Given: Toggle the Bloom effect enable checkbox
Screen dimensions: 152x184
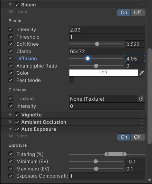Looking at the screenshot, I should click(17, 5).
